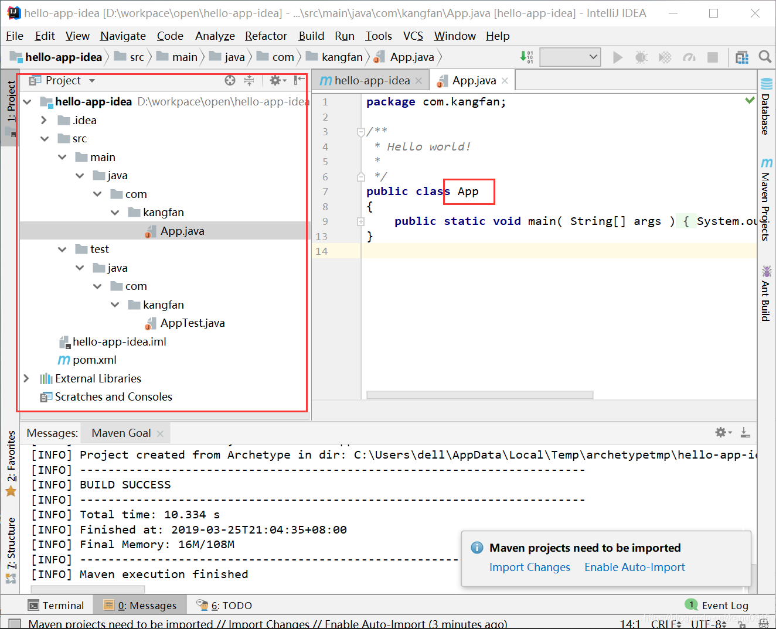Open Project Structure toolbar icon
Viewport: 776px width, 629px height.
coord(742,57)
